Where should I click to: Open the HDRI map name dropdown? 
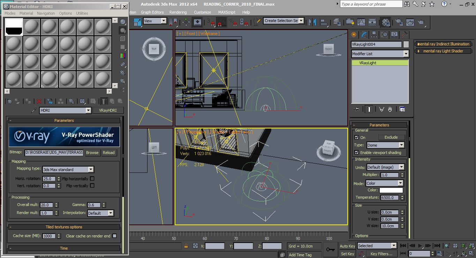(x=66, y=110)
